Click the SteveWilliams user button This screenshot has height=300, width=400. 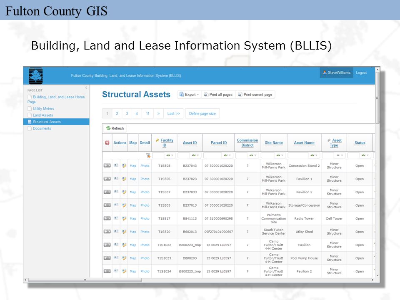point(337,72)
